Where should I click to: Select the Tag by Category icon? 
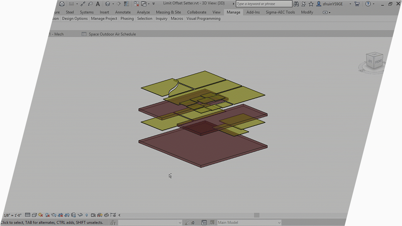pos(90,4)
